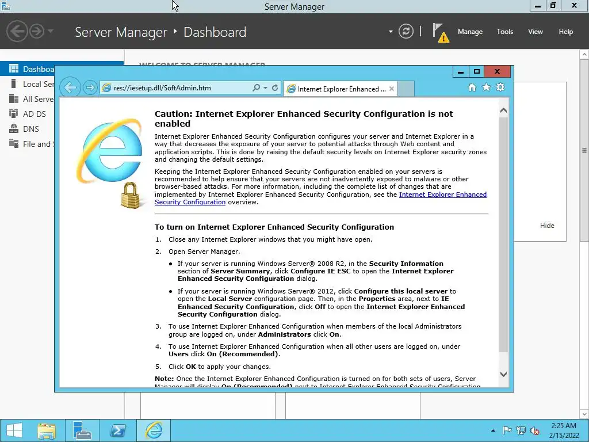Open the Help menu
Screen dimensions: 589x442
565,32
